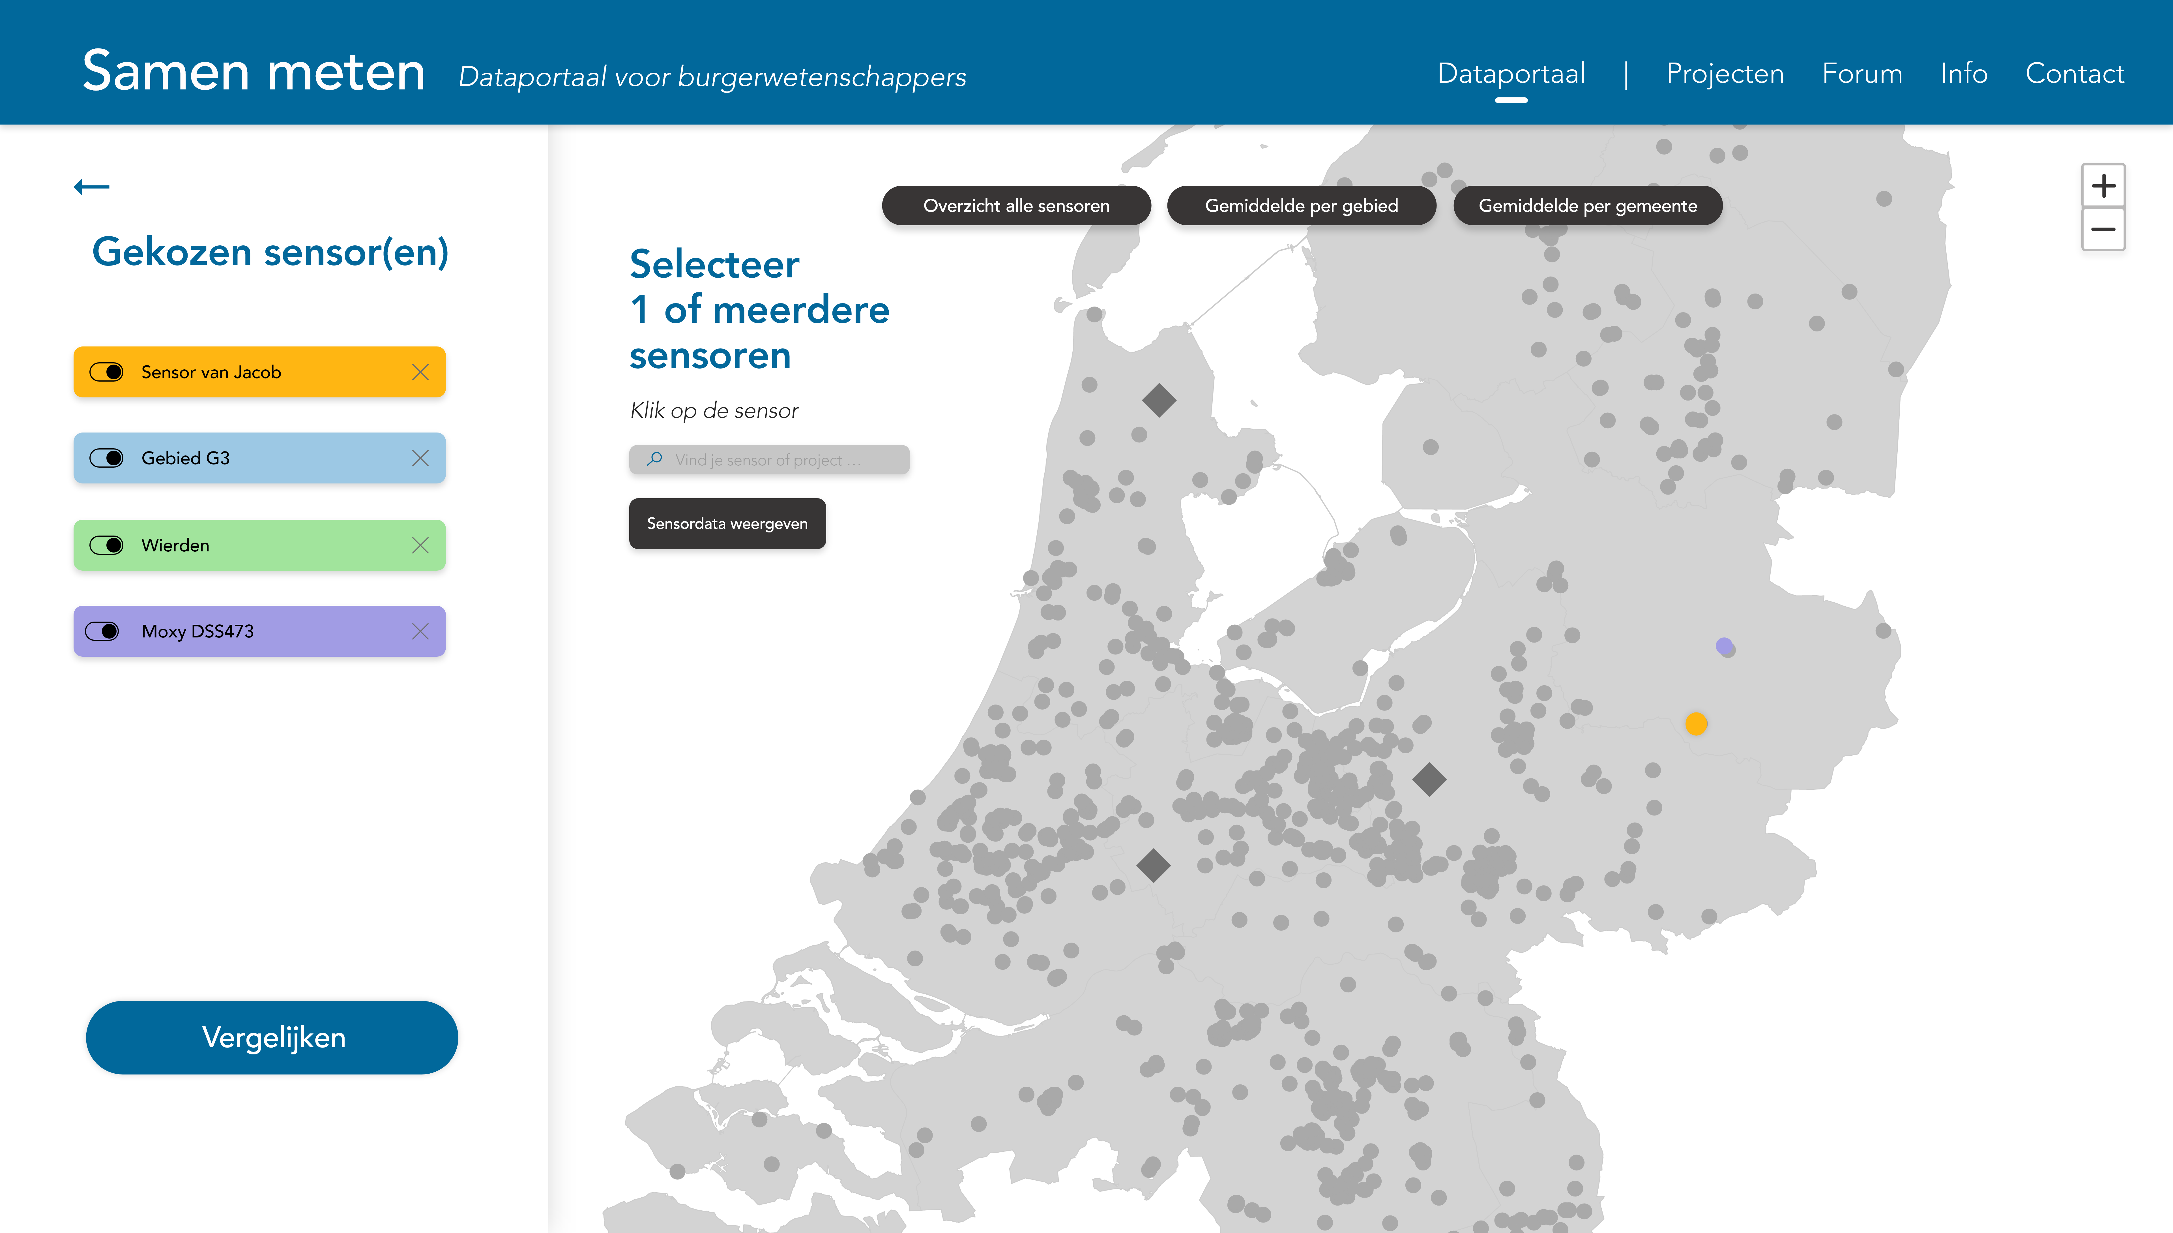Click Sensordata weergeven button
This screenshot has width=2173, height=1233.
pos(727,523)
